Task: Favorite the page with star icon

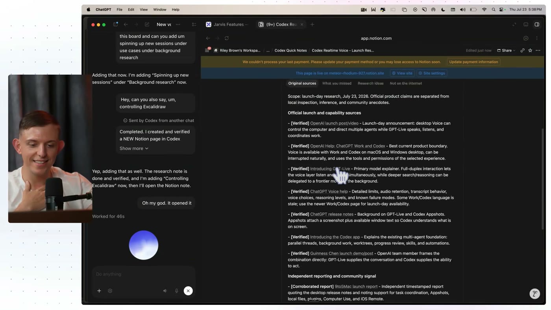Action: [530, 50]
